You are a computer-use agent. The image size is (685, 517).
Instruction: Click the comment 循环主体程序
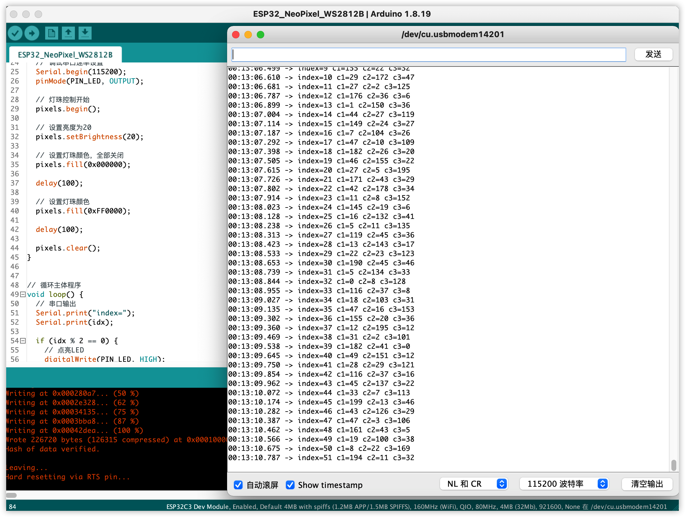click(54, 285)
